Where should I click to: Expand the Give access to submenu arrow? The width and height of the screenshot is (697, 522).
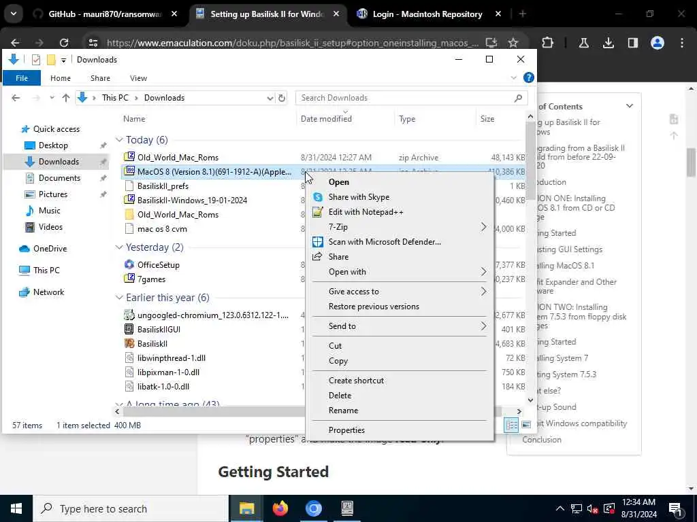tap(484, 292)
